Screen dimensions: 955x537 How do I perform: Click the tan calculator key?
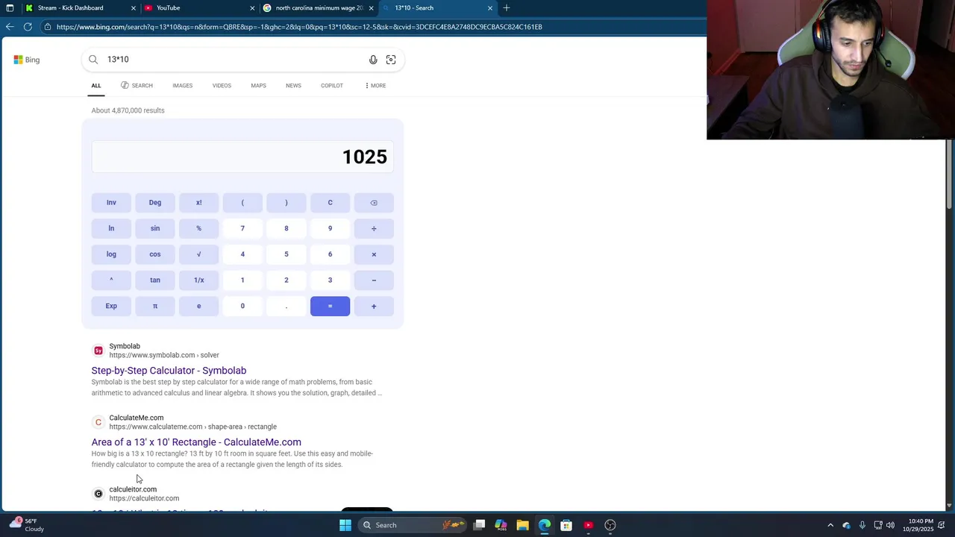point(155,280)
